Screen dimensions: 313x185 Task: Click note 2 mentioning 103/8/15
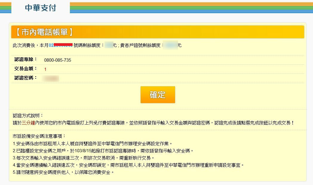pyautogui.click(x=103, y=151)
